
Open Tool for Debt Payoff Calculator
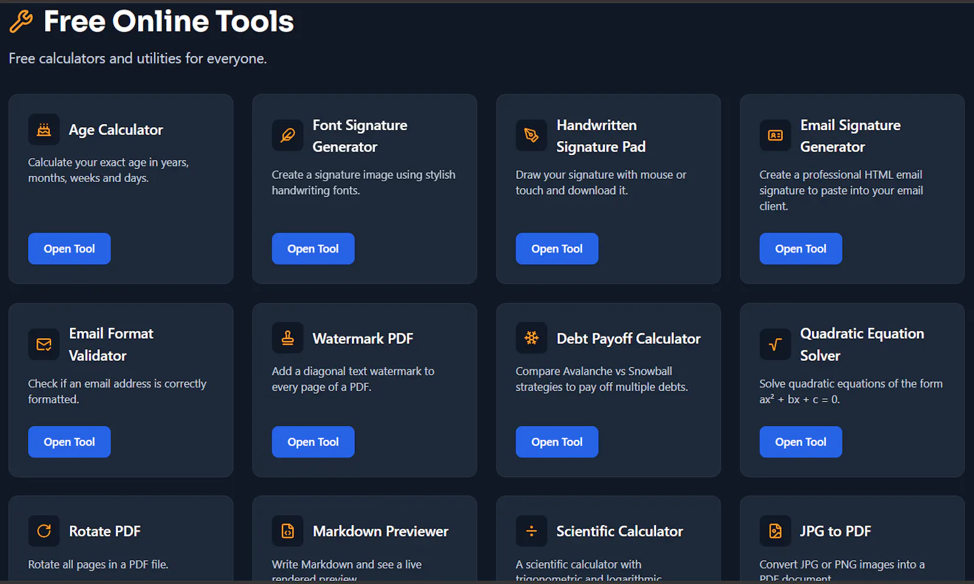(x=557, y=442)
